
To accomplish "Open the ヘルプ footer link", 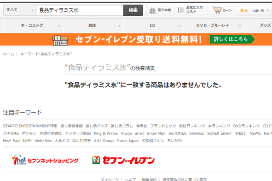I will tap(130, 180).
